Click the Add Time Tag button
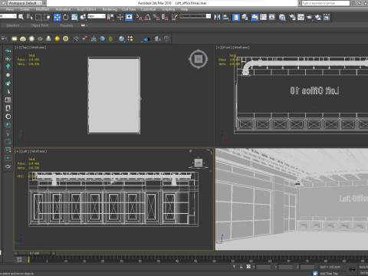Viewport: 368px width, 276px height. (x=329, y=273)
